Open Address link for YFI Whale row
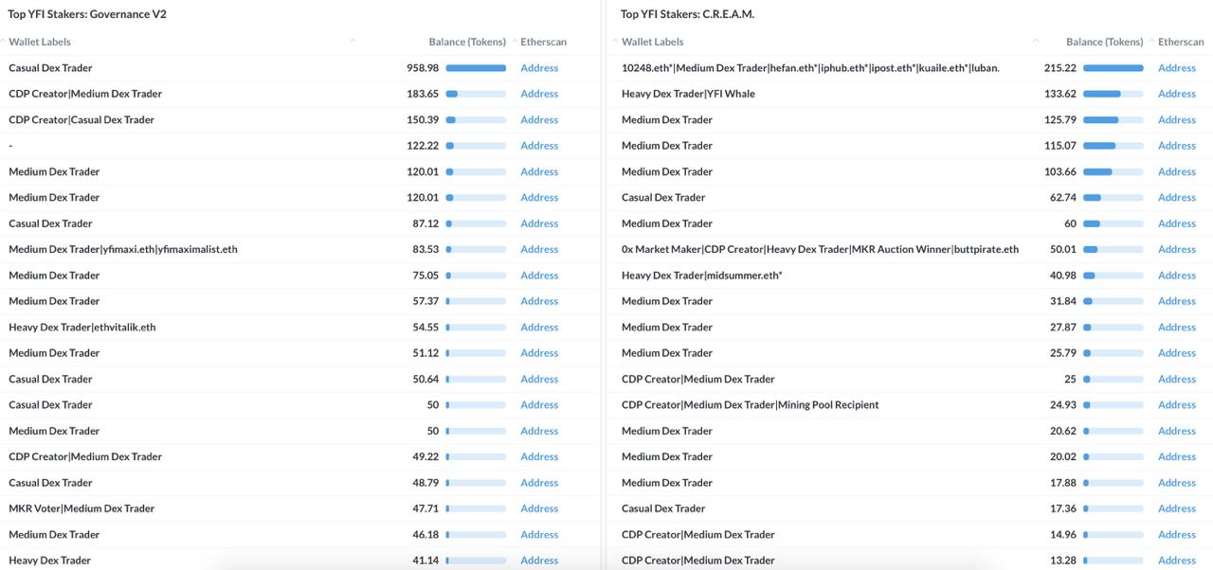The width and height of the screenshot is (1213, 570). pos(1177,94)
